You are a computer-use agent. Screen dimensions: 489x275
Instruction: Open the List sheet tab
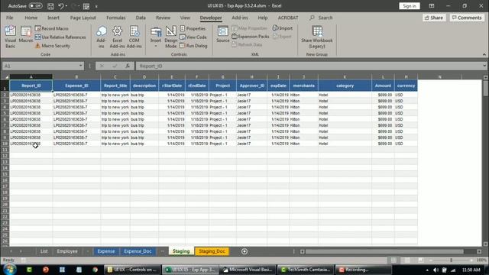(x=44, y=251)
